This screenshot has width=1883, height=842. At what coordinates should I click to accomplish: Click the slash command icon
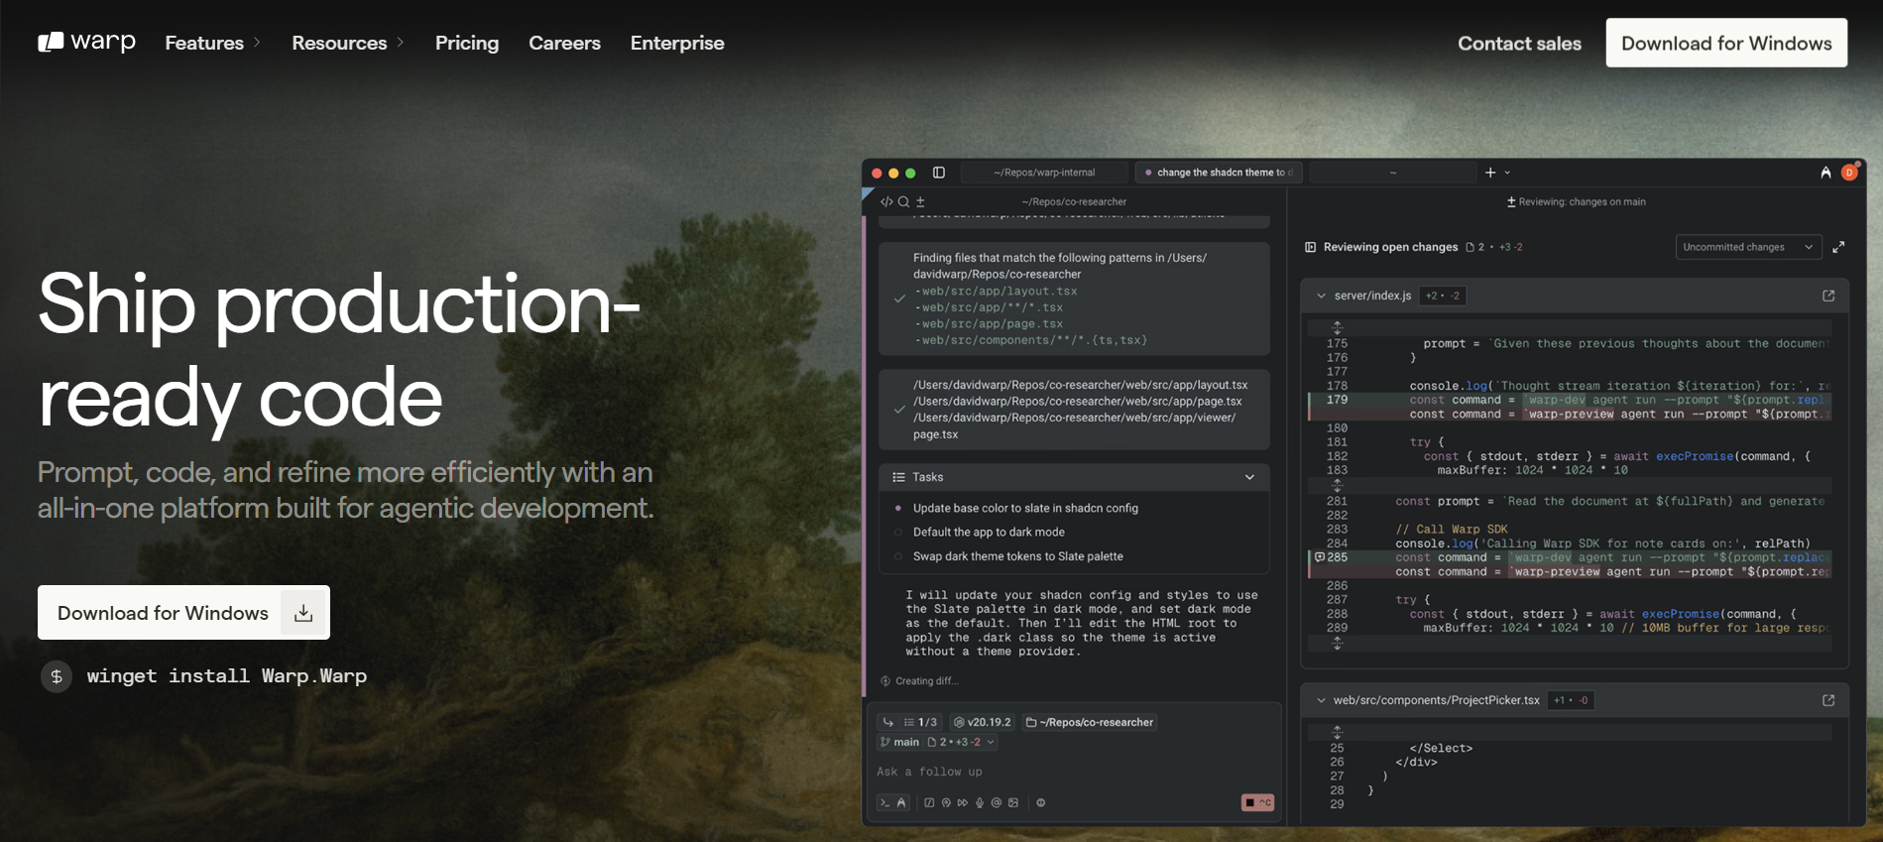click(929, 802)
